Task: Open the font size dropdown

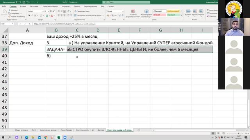Action: pos(48,11)
